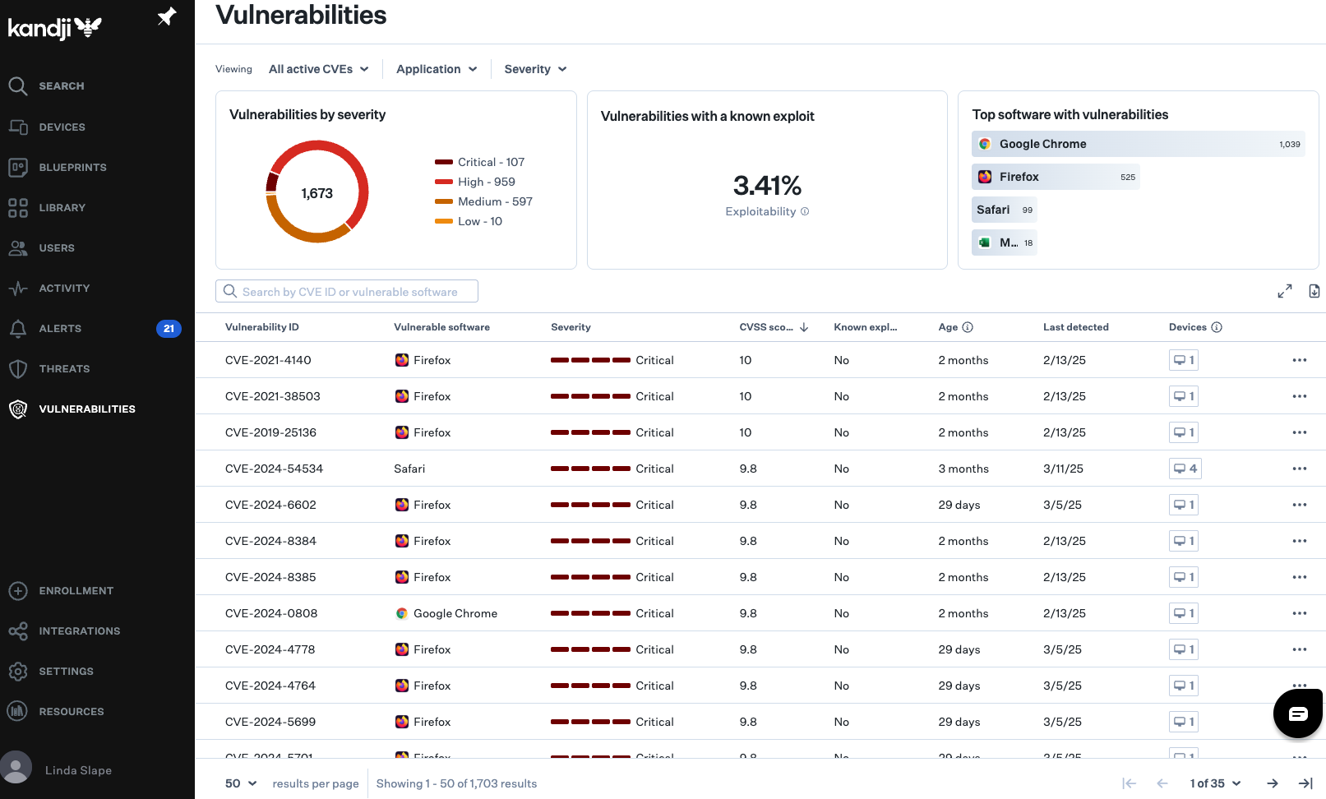Sort by CVSS score column arrow
Image resolution: width=1326 pixels, height=799 pixels.
(x=804, y=327)
